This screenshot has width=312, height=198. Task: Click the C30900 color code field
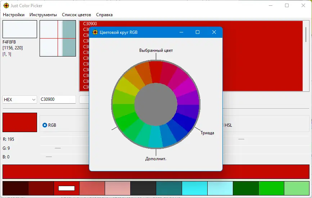(x=58, y=99)
